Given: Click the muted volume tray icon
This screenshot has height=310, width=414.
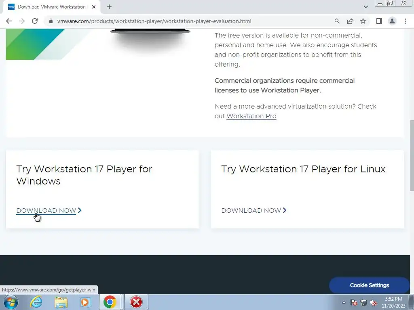Looking at the screenshot, I should 373,302.
